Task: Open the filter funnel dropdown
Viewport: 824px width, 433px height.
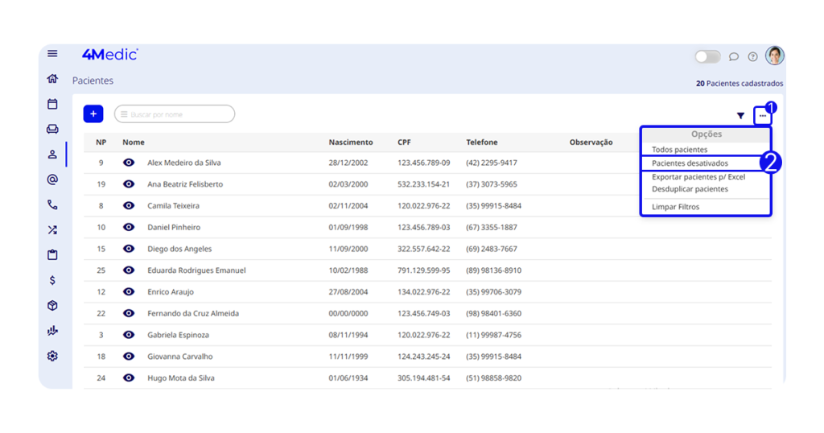Action: point(740,116)
